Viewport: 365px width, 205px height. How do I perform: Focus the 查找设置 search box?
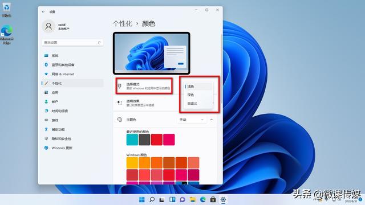72,43
